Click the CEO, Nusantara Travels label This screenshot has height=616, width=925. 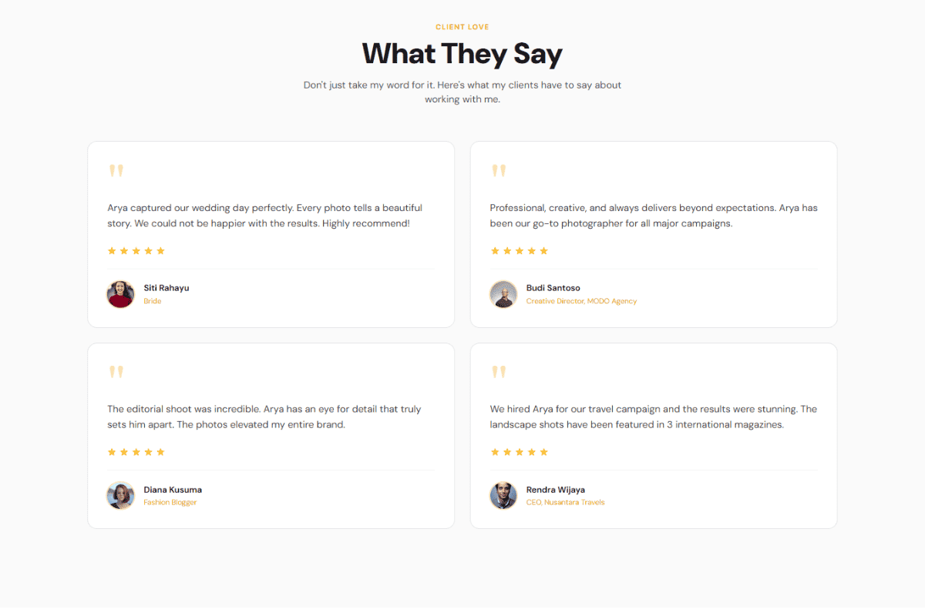[565, 502]
